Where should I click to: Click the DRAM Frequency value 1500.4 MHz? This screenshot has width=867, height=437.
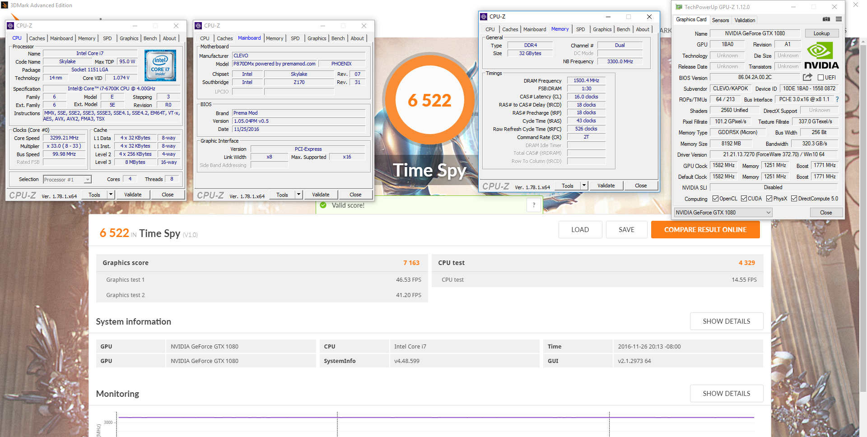(586, 81)
